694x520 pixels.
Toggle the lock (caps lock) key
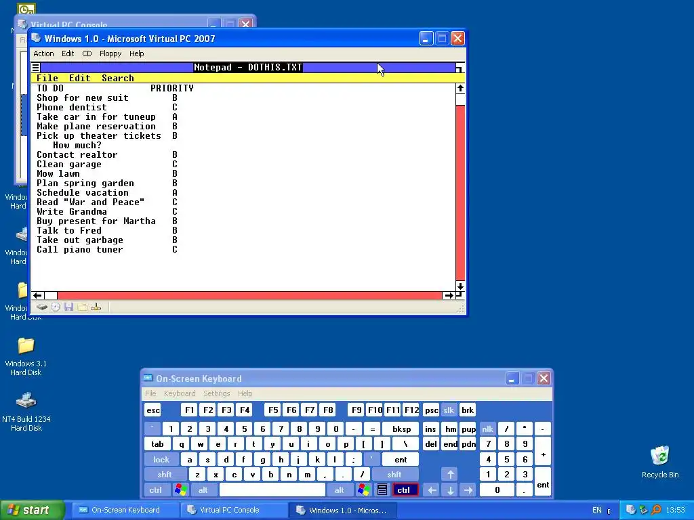[x=161, y=460]
